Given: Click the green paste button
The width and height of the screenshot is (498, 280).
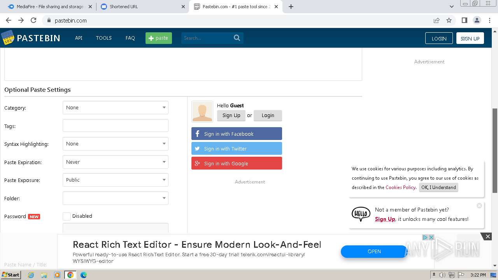Looking at the screenshot, I should pyautogui.click(x=159, y=38).
